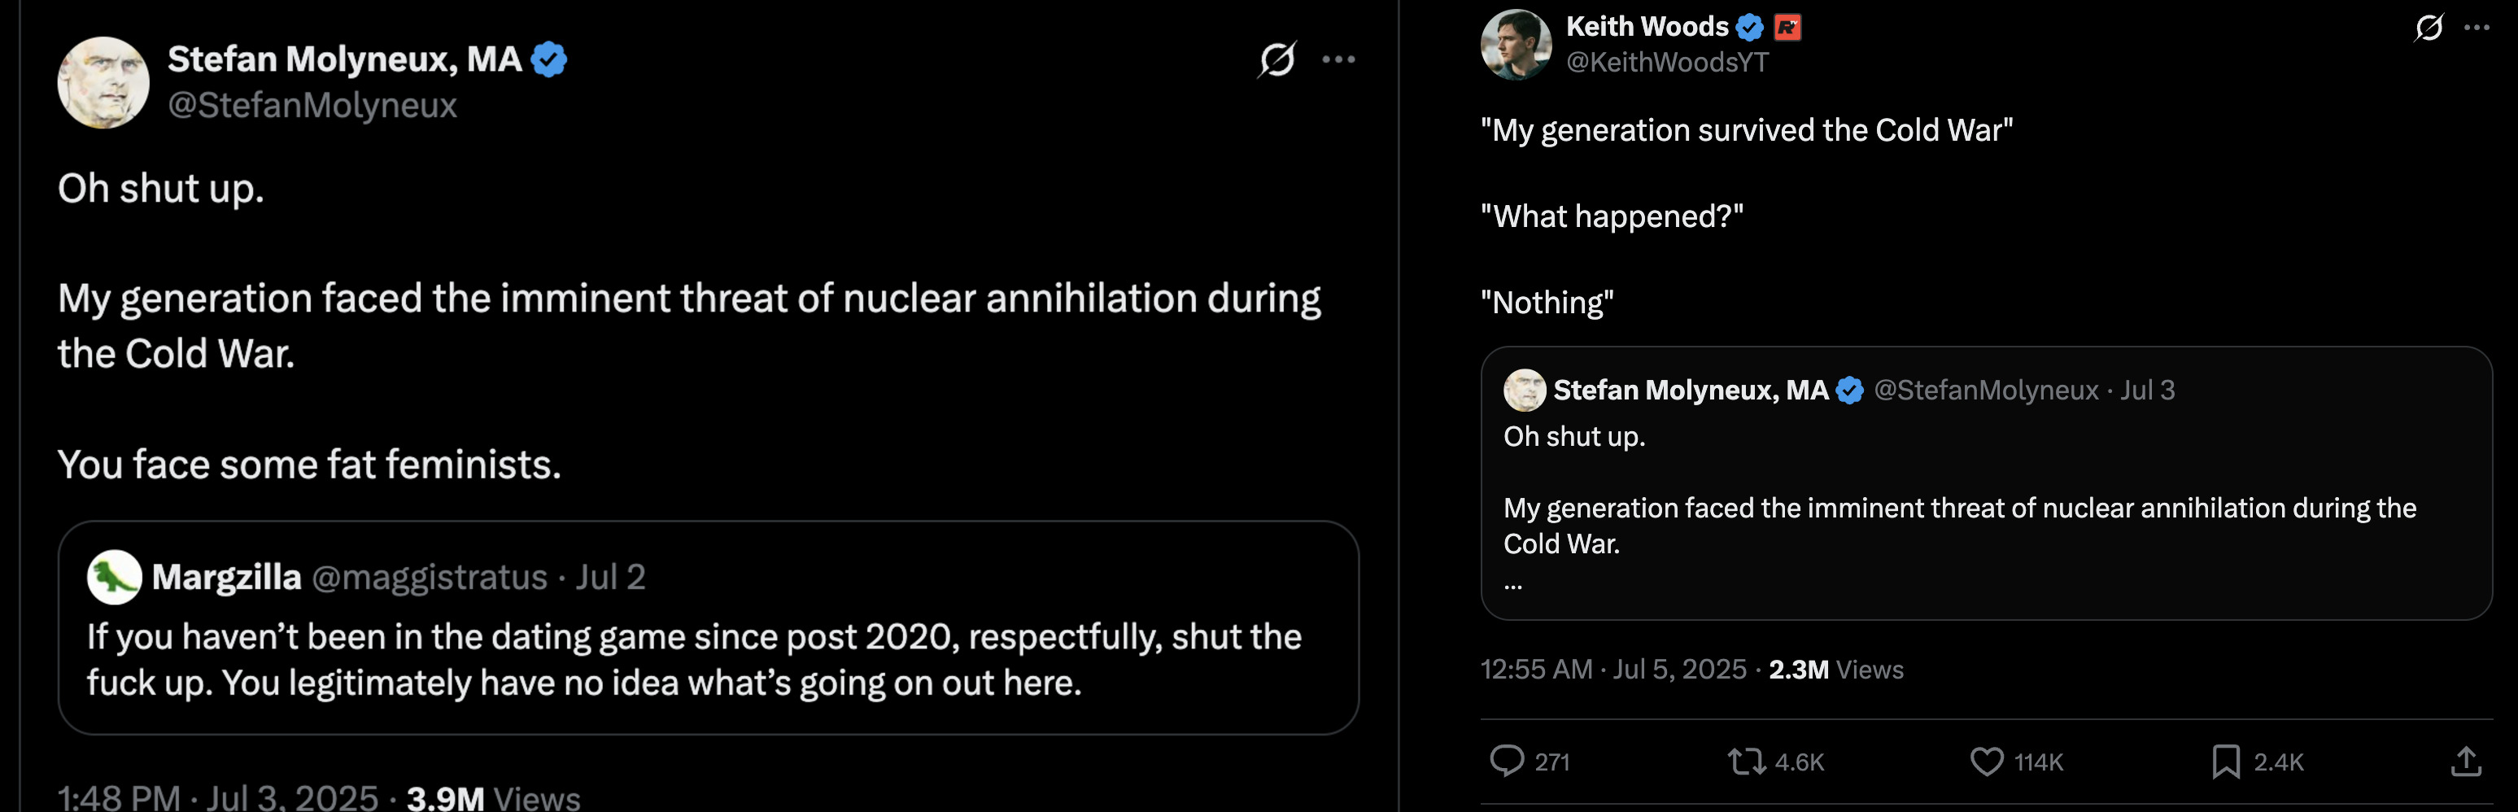
Task: Click the verified badge next to Stefan Molyneux, MA
Action: 548,59
